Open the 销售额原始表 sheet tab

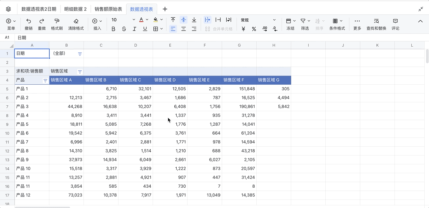tap(108, 9)
